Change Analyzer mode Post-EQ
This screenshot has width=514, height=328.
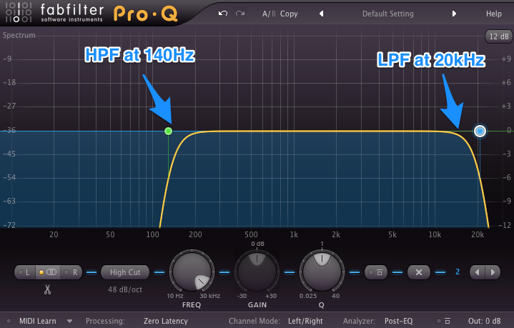(398, 321)
